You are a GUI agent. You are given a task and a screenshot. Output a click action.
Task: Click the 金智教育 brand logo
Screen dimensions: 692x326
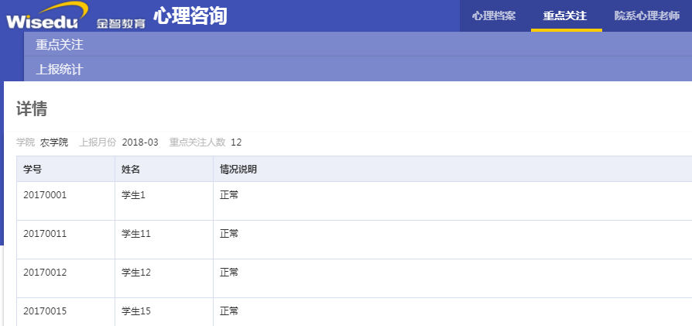coord(121,24)
